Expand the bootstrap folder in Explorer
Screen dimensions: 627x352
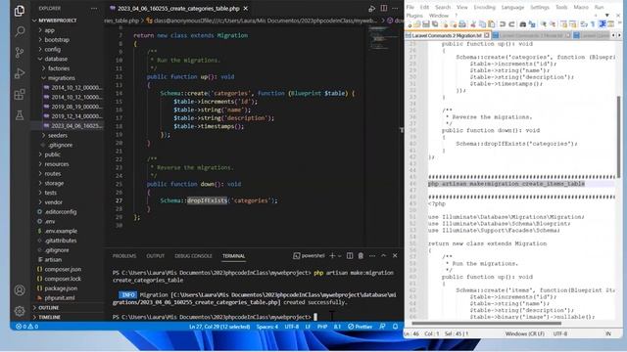68,40
